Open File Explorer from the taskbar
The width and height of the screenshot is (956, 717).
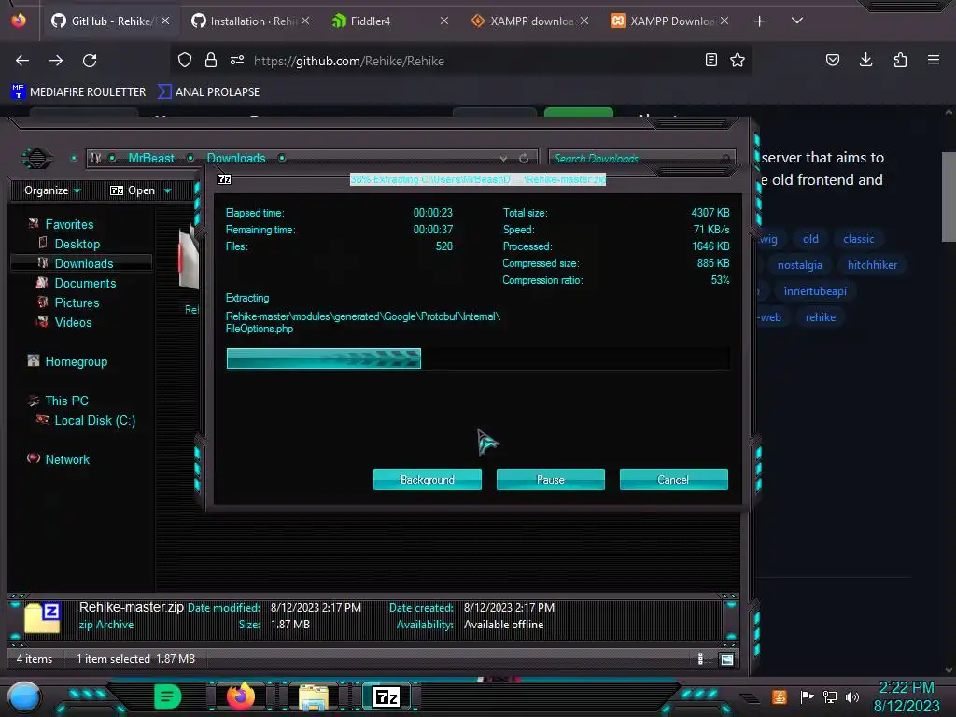pos(314,696)
